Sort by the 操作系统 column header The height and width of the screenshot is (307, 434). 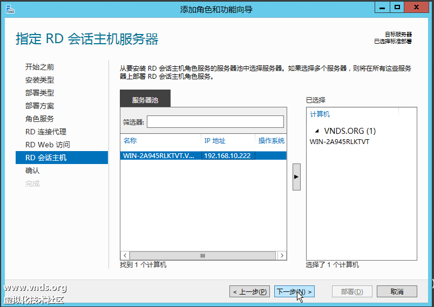(x=271, y=141)
